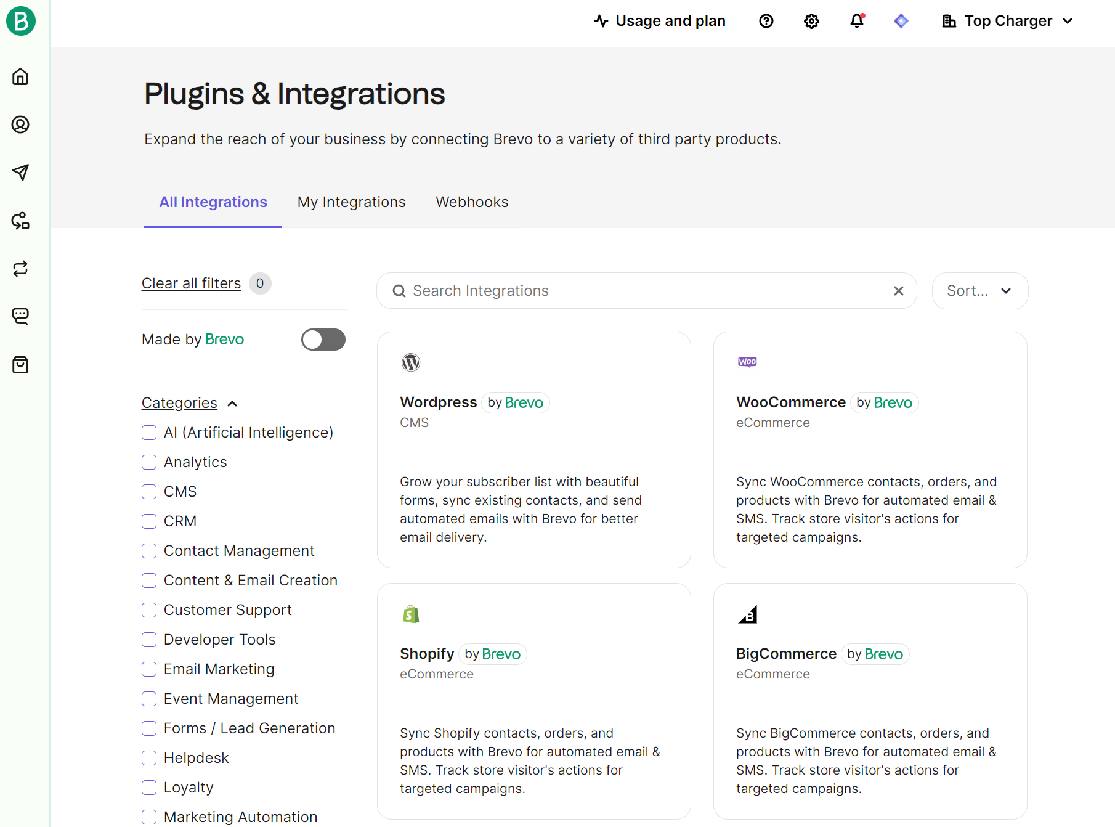This screenshot has width=1115, height=827.
Task: Switch to the My Integrations tab
Action: tap(351, 202)
